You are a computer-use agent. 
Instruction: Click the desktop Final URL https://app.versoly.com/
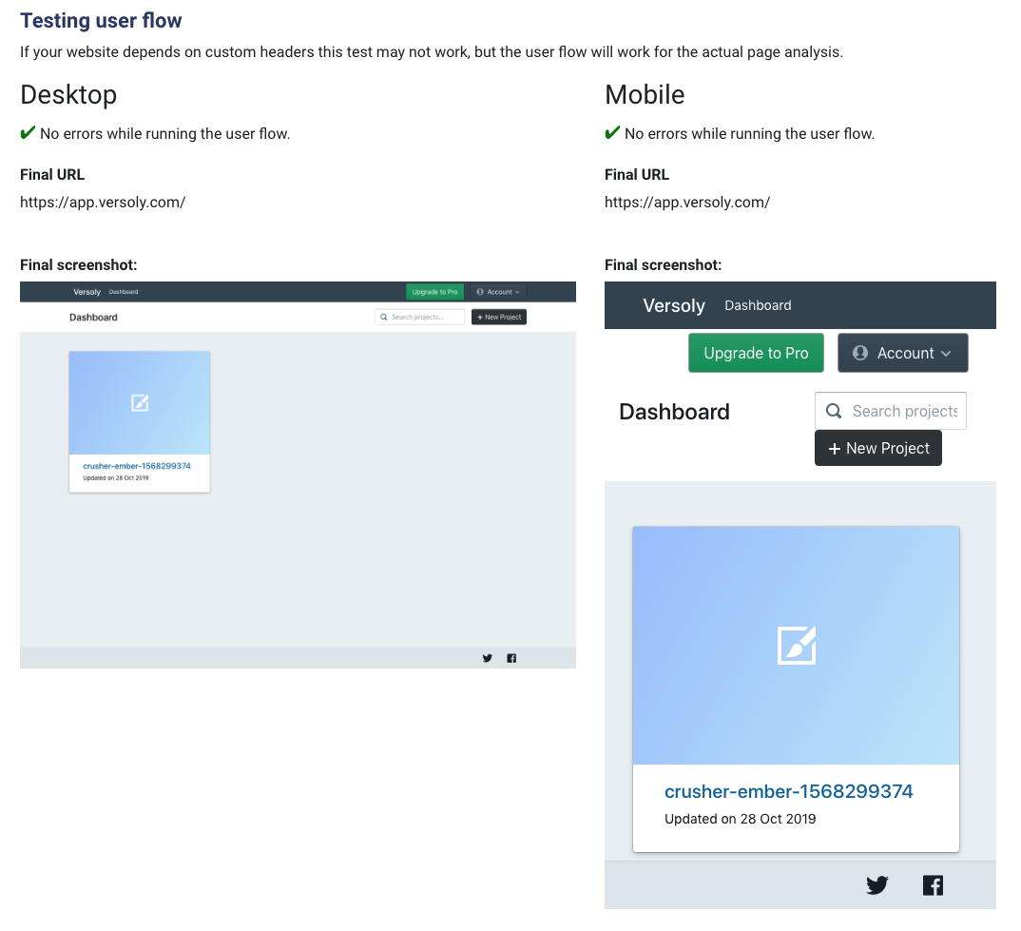point(103,203)
